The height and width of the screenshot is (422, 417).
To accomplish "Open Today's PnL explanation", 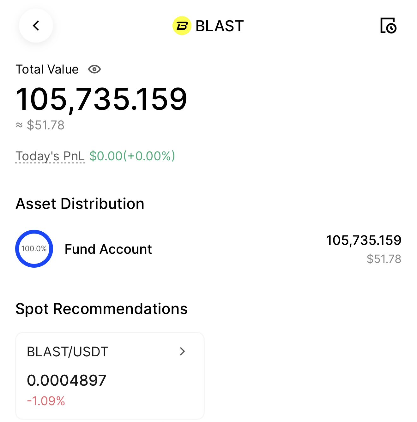I will [50, 156].
